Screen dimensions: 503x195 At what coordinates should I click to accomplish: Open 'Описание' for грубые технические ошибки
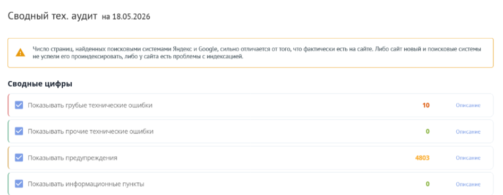tap(468, 106)
